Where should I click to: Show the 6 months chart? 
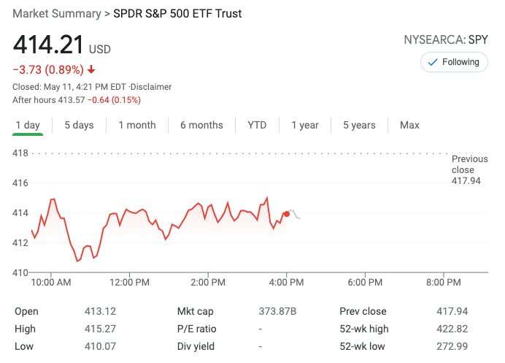click(x=201, y=125)
